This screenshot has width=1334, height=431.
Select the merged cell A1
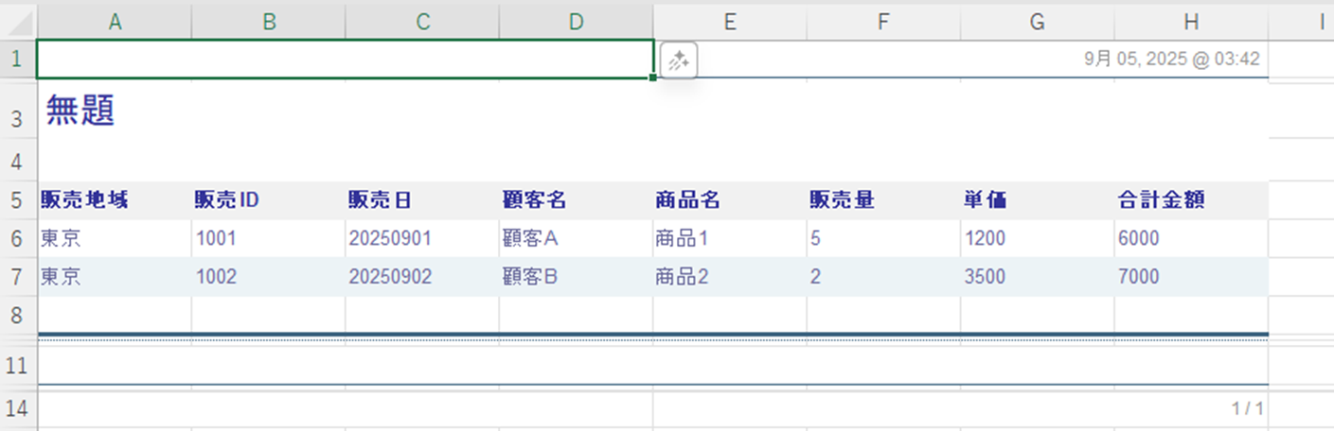(346, 59)
